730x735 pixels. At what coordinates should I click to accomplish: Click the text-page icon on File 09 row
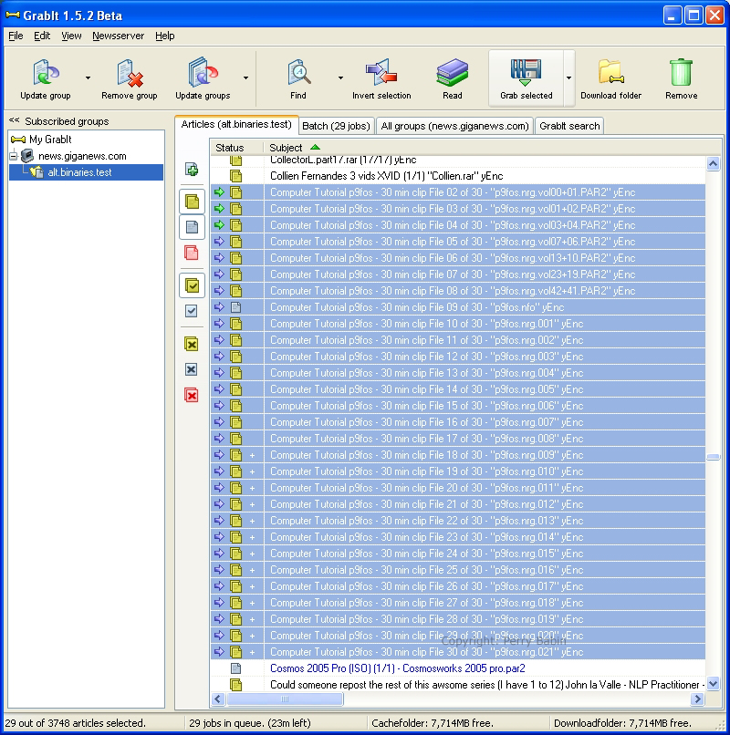[x=236, y=307]
